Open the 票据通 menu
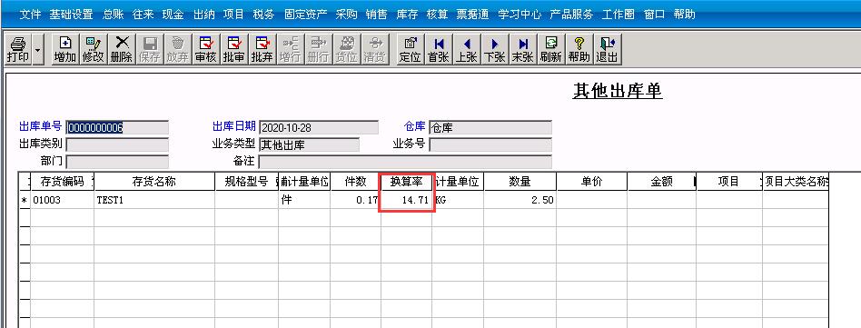Image resolution: width=861 pixels, height=328 pixels. point(472,15)
